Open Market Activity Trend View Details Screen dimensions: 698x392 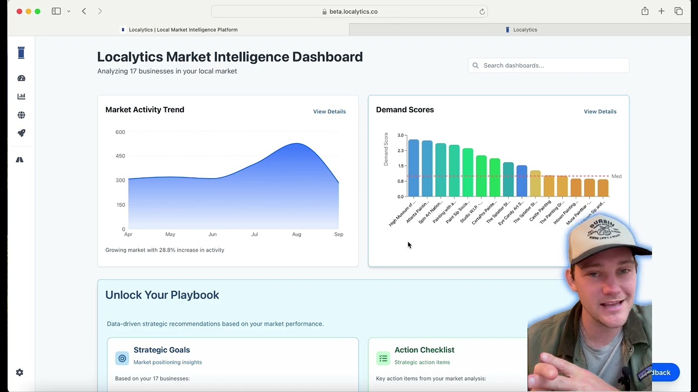(x=329, y=112)
